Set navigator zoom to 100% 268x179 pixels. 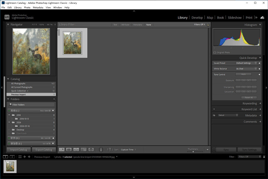click(42, 24)
